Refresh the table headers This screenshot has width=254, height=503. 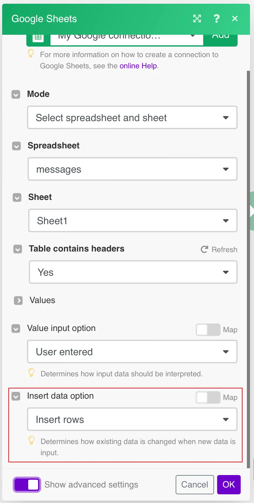tap(219, 250)
